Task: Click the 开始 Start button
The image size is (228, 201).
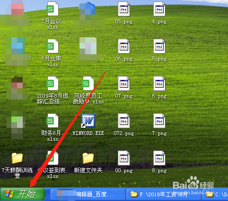Action: 23,194
